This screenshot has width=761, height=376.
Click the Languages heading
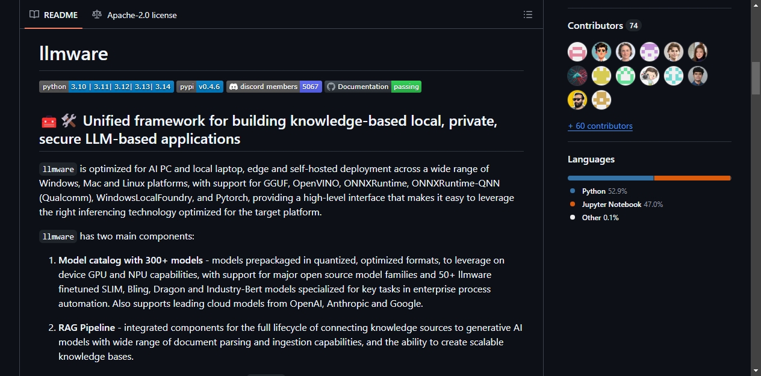point(591,159)
